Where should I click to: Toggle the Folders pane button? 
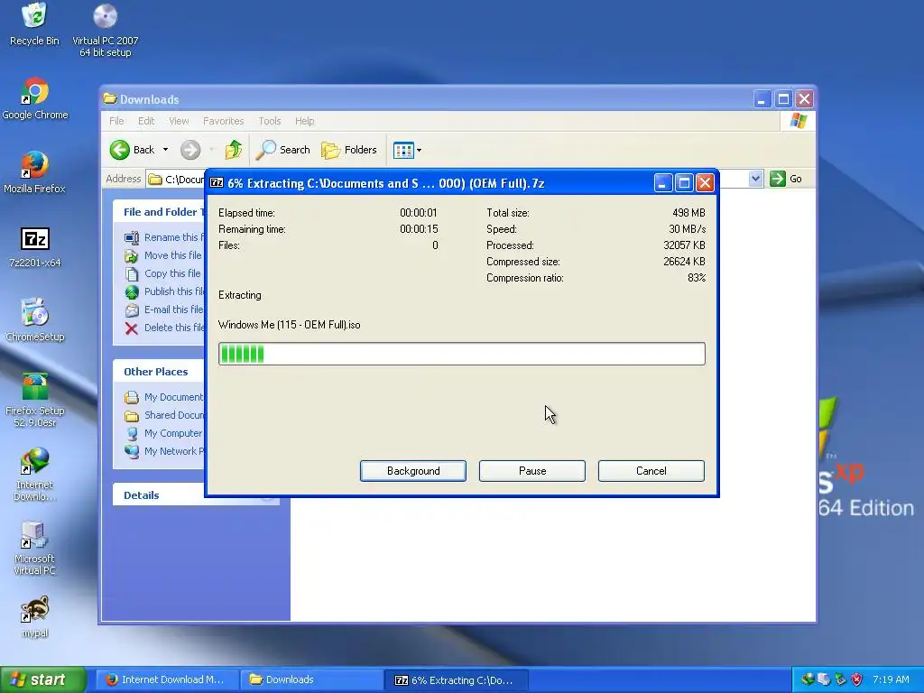coord(349,150)
